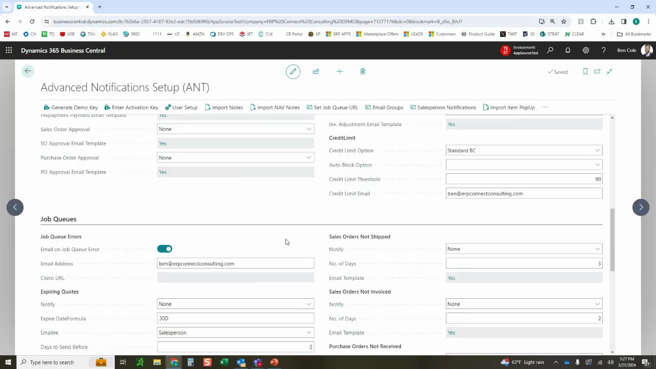Click the share icon in the page header
The width and height of the screenshot is (656, 369).
coord(316,71)
